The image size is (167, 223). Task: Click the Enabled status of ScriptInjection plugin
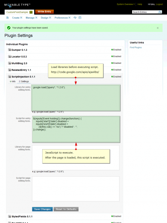point(116,76)
